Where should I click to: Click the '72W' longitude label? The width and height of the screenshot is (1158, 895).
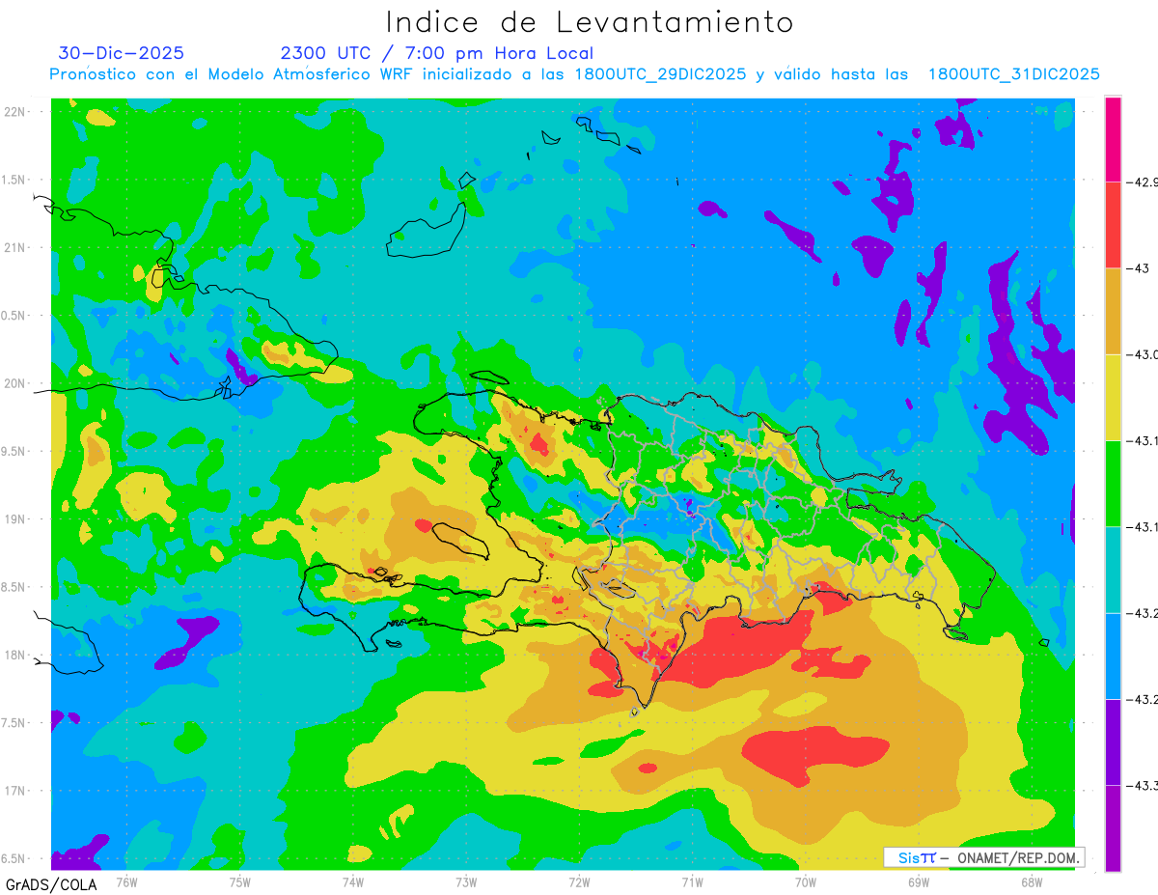(x=579, y=881)
